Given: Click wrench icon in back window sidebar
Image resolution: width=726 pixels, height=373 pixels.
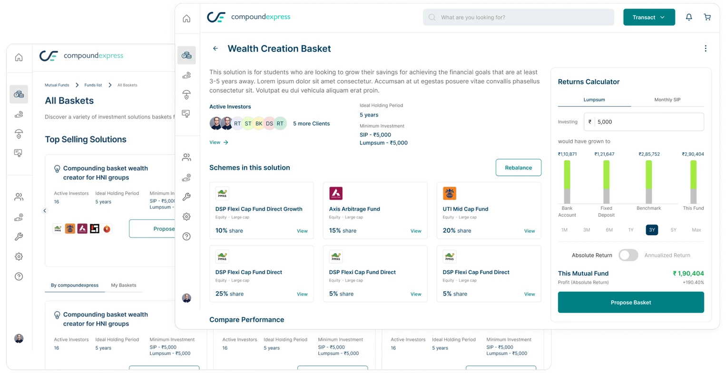Looking at the screenshot, I should coord(19,236).
